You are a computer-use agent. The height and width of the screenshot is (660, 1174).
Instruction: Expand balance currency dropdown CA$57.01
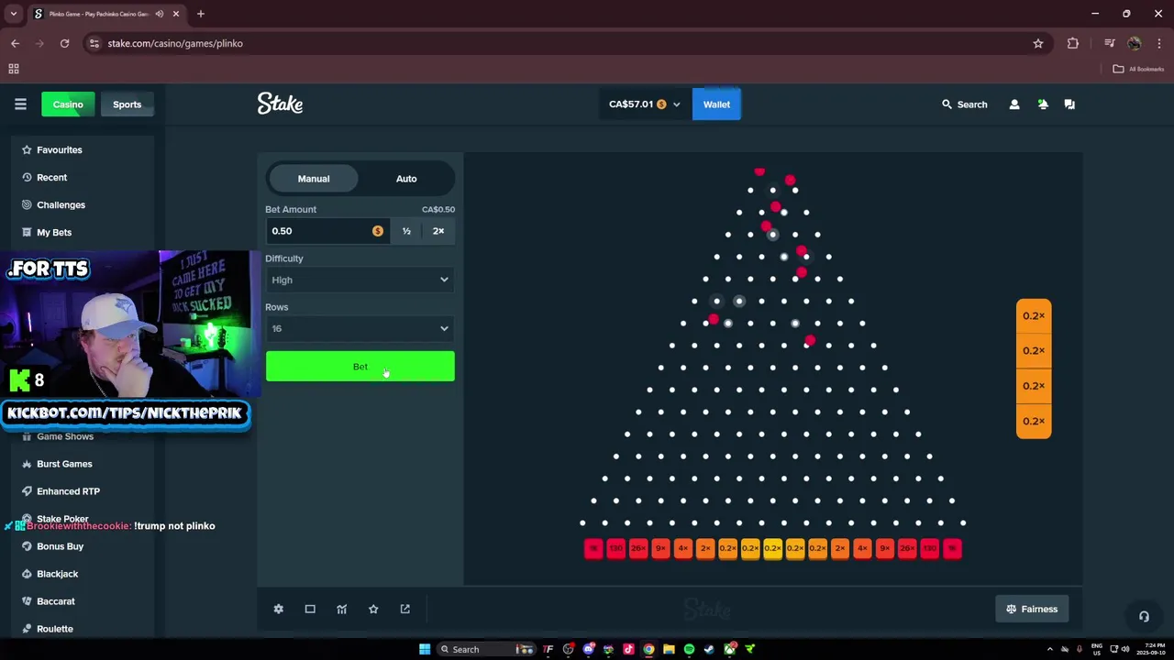[x=644, y=104]
